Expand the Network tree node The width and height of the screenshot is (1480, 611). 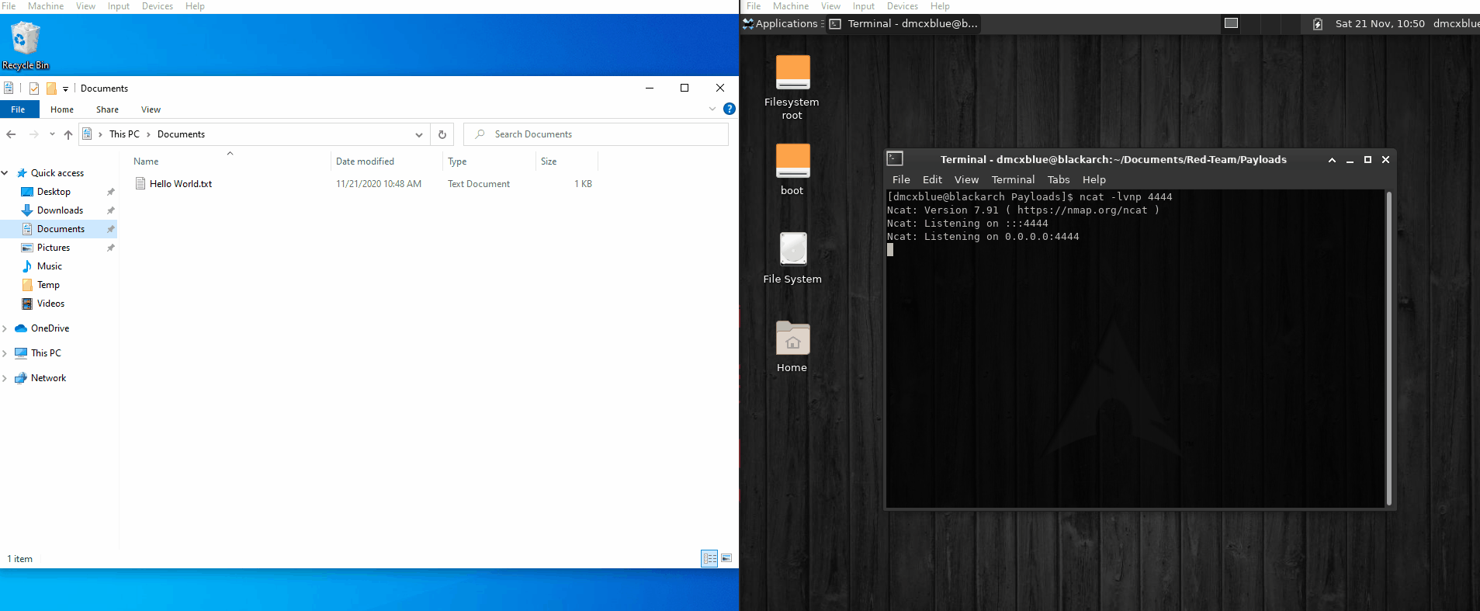pyautogui.click(x=5, y=378)
